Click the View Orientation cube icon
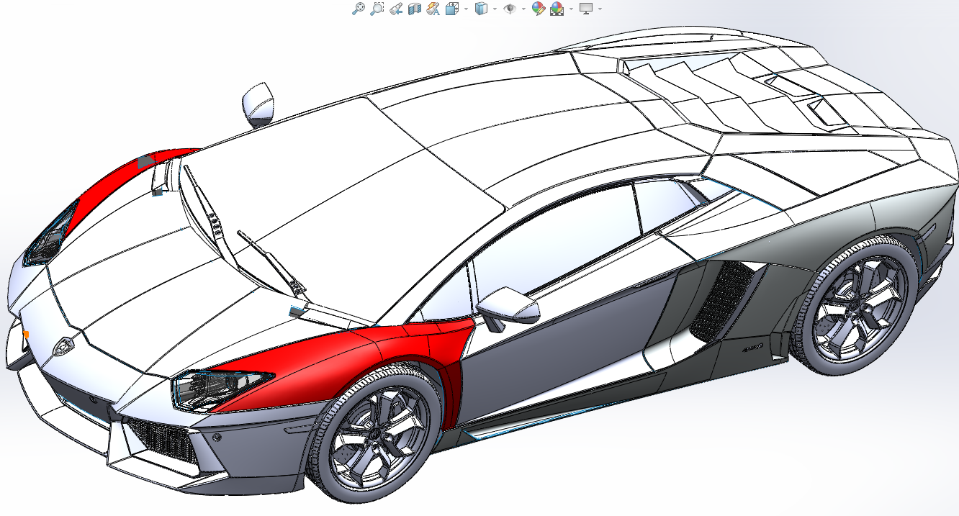 pyautogui.click(x=453, y=9)
